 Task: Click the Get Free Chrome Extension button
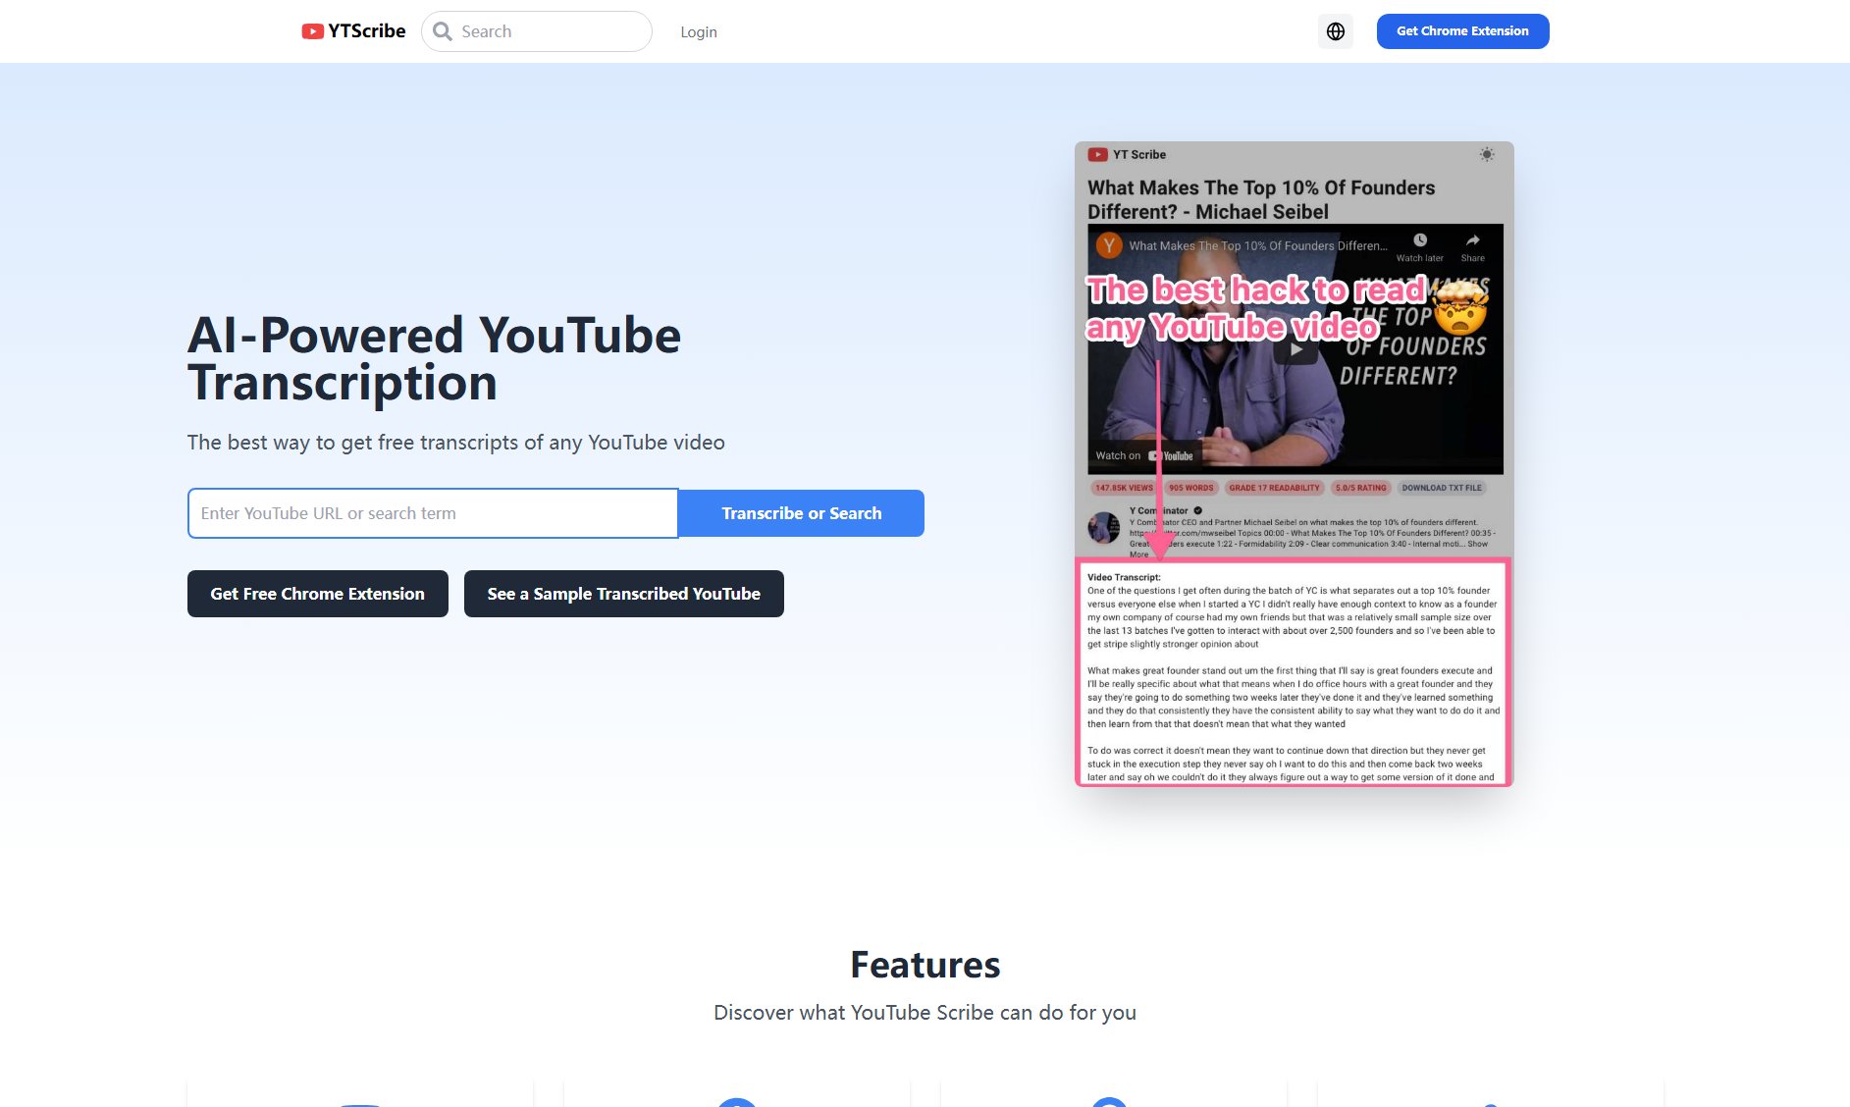[317, 593]
